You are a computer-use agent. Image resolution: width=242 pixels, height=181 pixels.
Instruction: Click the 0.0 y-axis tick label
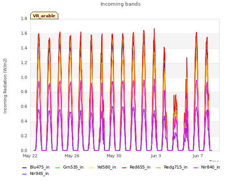[x=24, y=150]
